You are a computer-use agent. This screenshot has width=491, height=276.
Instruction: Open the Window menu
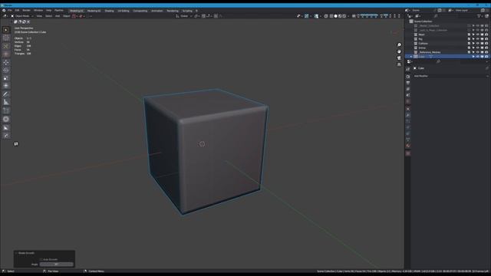tap(38, 10)
